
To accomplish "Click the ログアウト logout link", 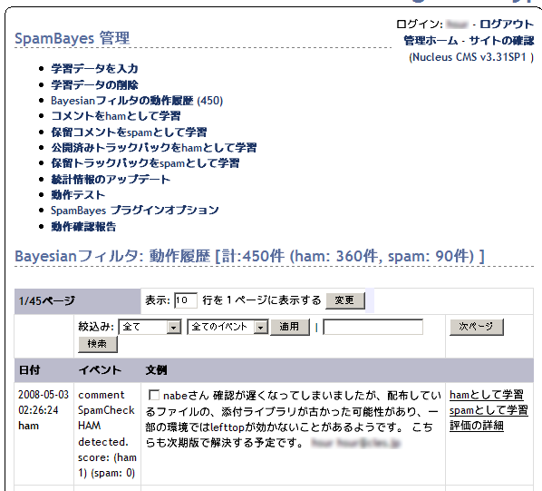I will pyautogui.click(x=507, y=24).
